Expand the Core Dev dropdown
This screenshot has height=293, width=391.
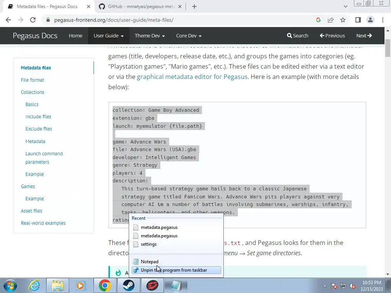pos(189,35)
